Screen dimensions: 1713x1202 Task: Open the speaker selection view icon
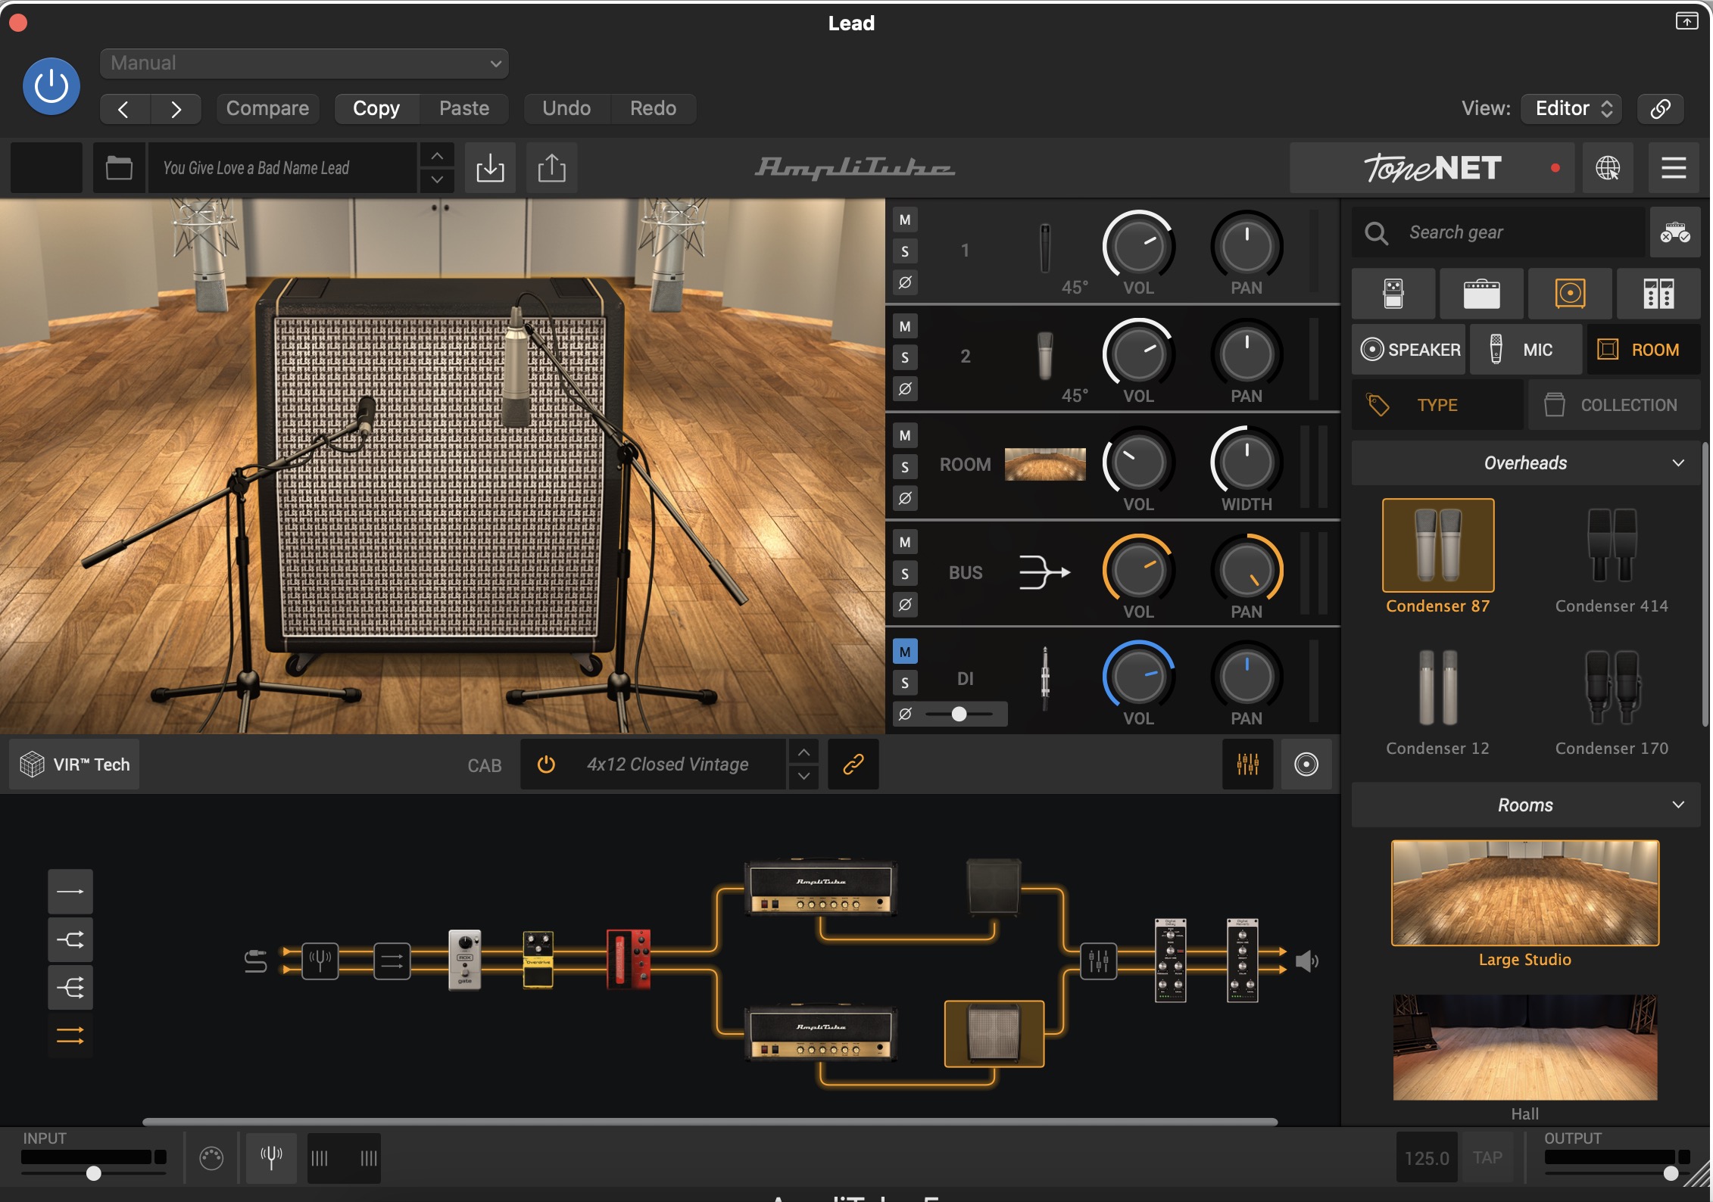pyautogui.click(x=1306, y=764)
